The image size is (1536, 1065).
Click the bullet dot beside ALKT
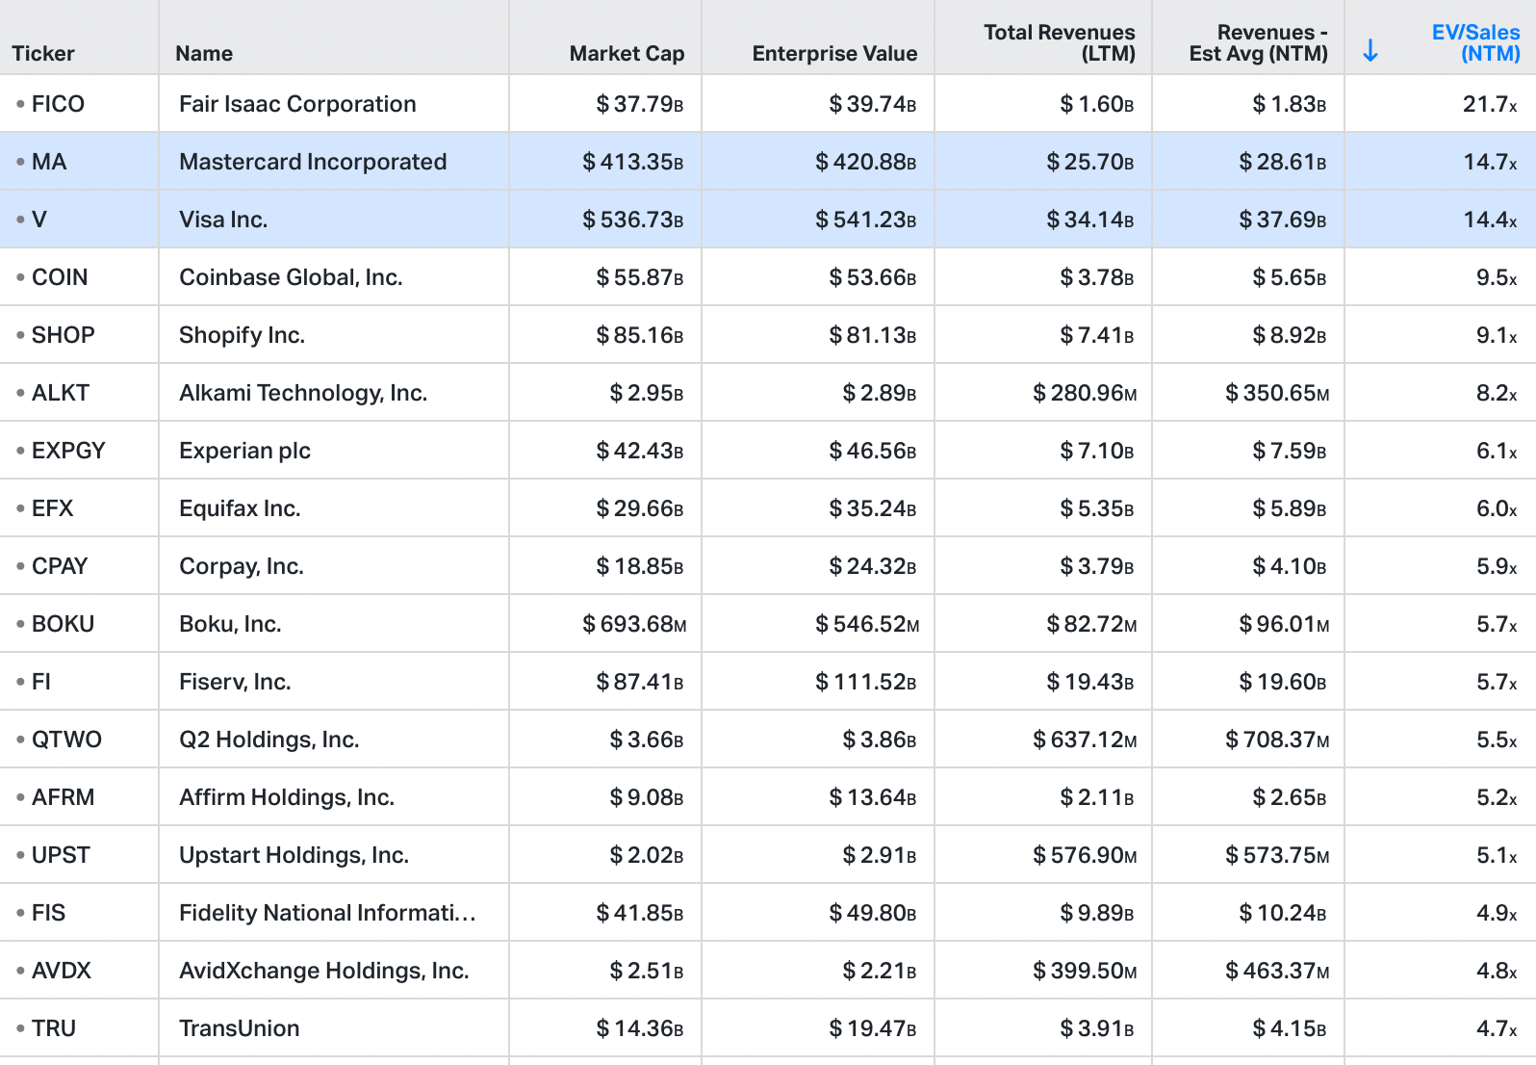click(x=20, y=393)
